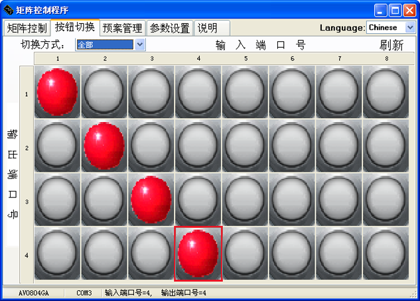Screen dimensions: 420x301
Task: Toggle red button at input 3 output 3
Action: [x=151, y=199]
